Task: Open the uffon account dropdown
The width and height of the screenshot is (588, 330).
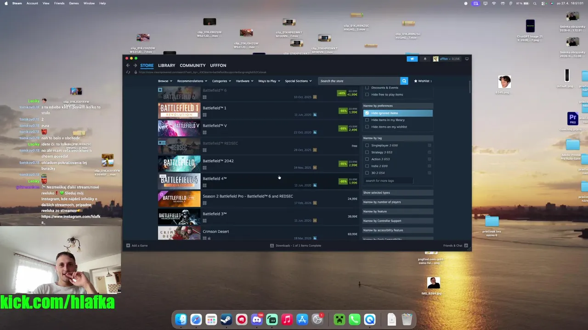Action: click(x=447, y=59)
